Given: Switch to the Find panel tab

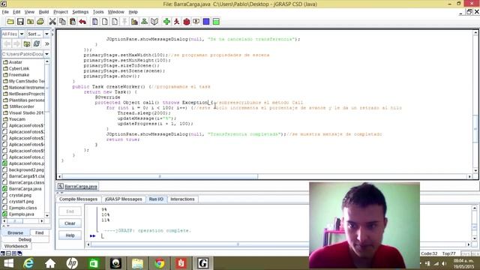Looking at the screenshot, I should tap(39, 233).
